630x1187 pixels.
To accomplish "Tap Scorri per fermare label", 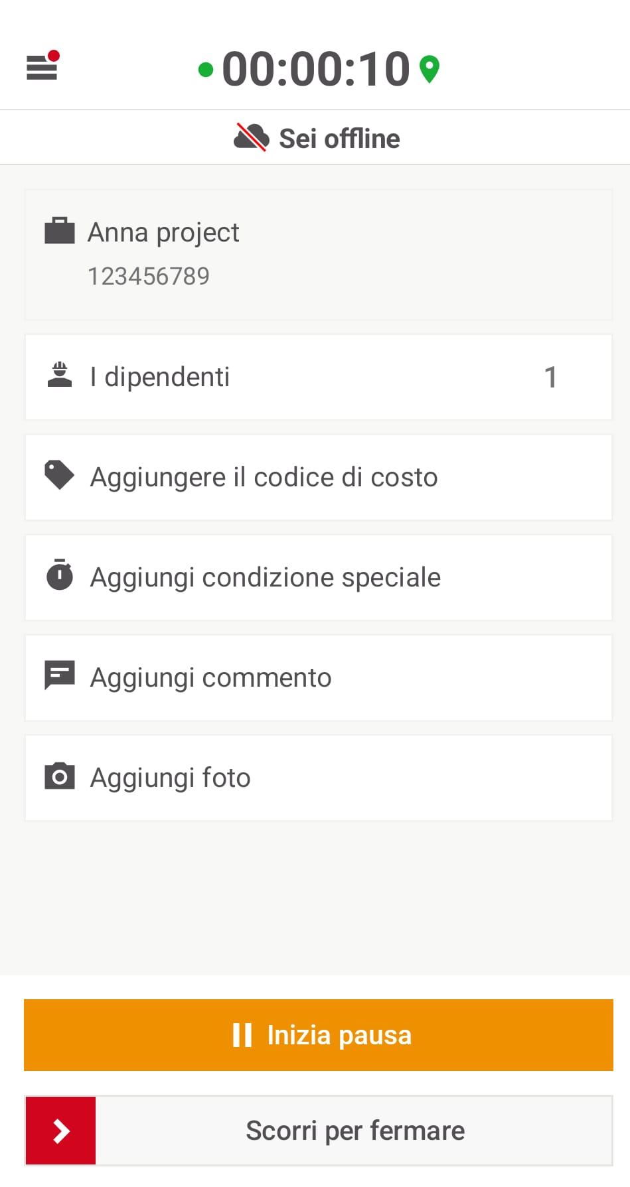I will (x=355, y=1131).
